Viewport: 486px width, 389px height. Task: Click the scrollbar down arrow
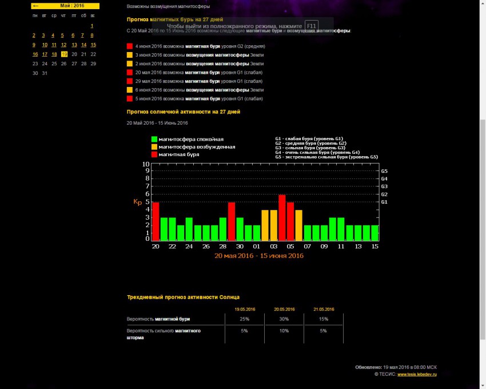coord(481,385)
